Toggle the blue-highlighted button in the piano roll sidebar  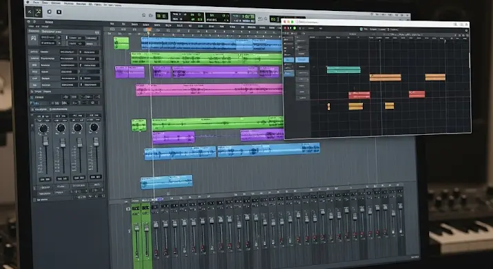point(302,59)
